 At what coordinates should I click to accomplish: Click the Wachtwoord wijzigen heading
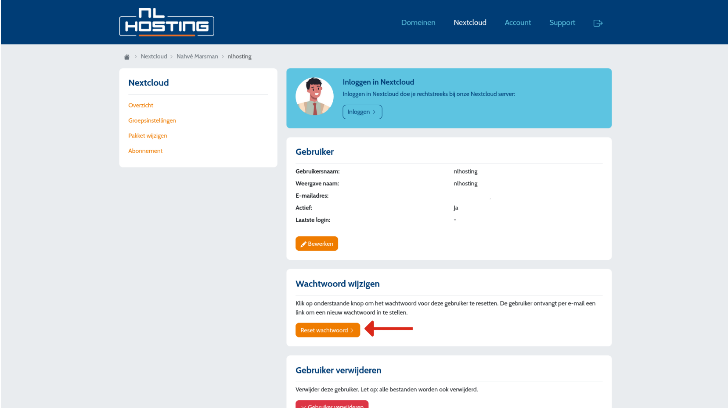(x=337, y=284)
